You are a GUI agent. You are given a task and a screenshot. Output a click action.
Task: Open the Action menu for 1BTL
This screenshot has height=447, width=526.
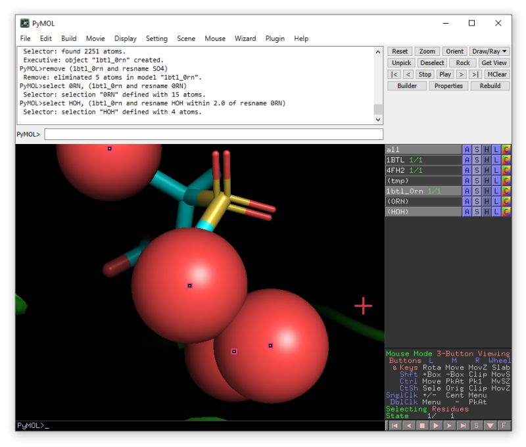[x=467, y=160]
